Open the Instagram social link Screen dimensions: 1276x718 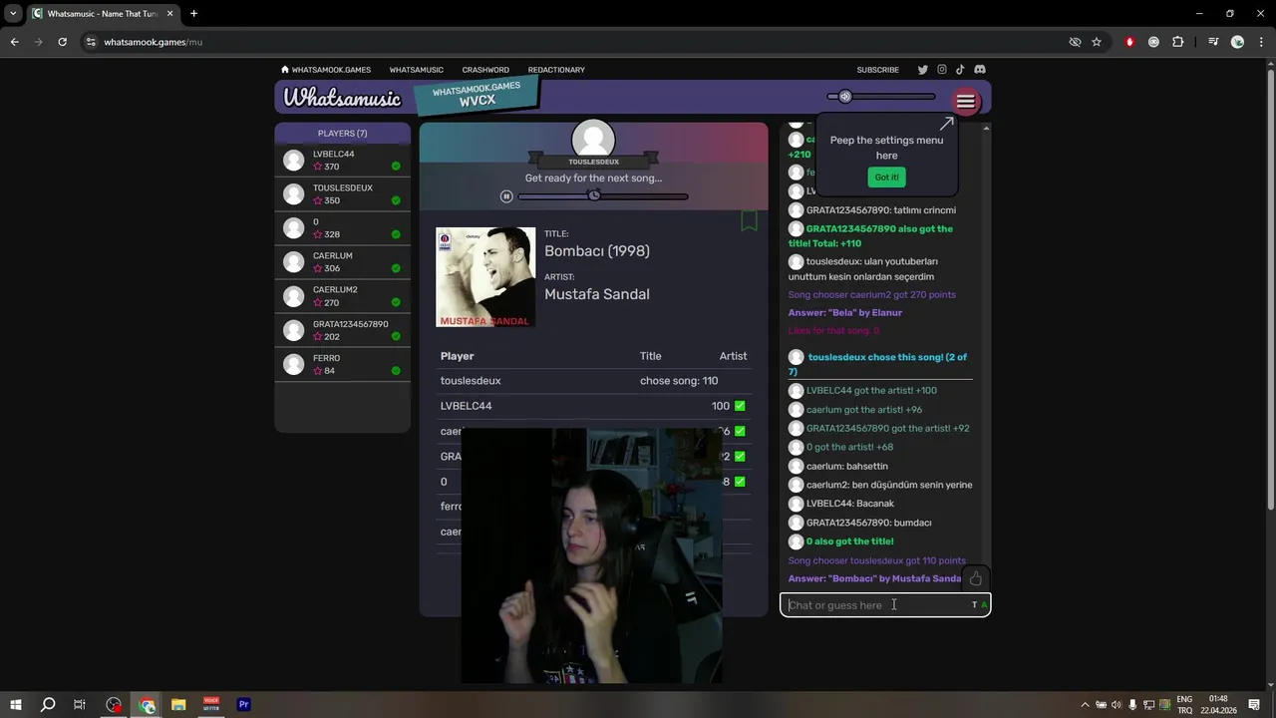941,70
